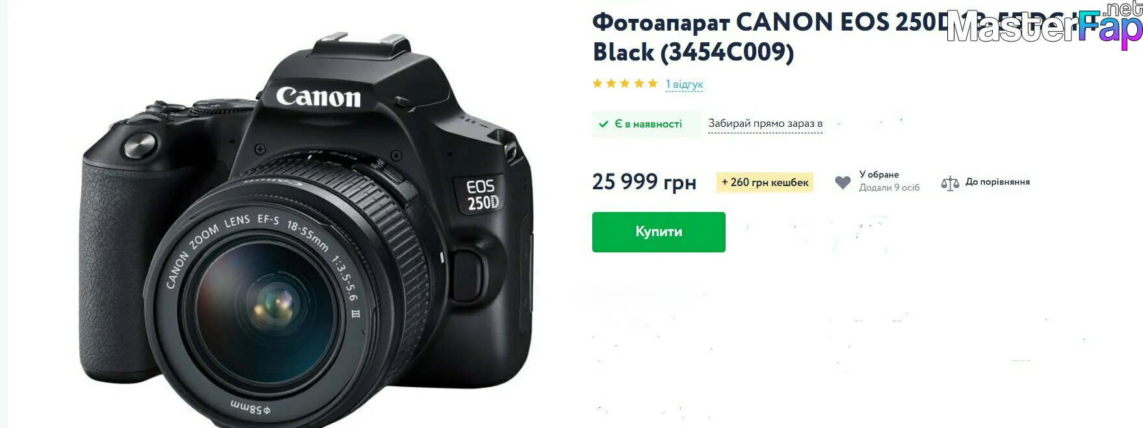Select the second rating star

[611, 83]
